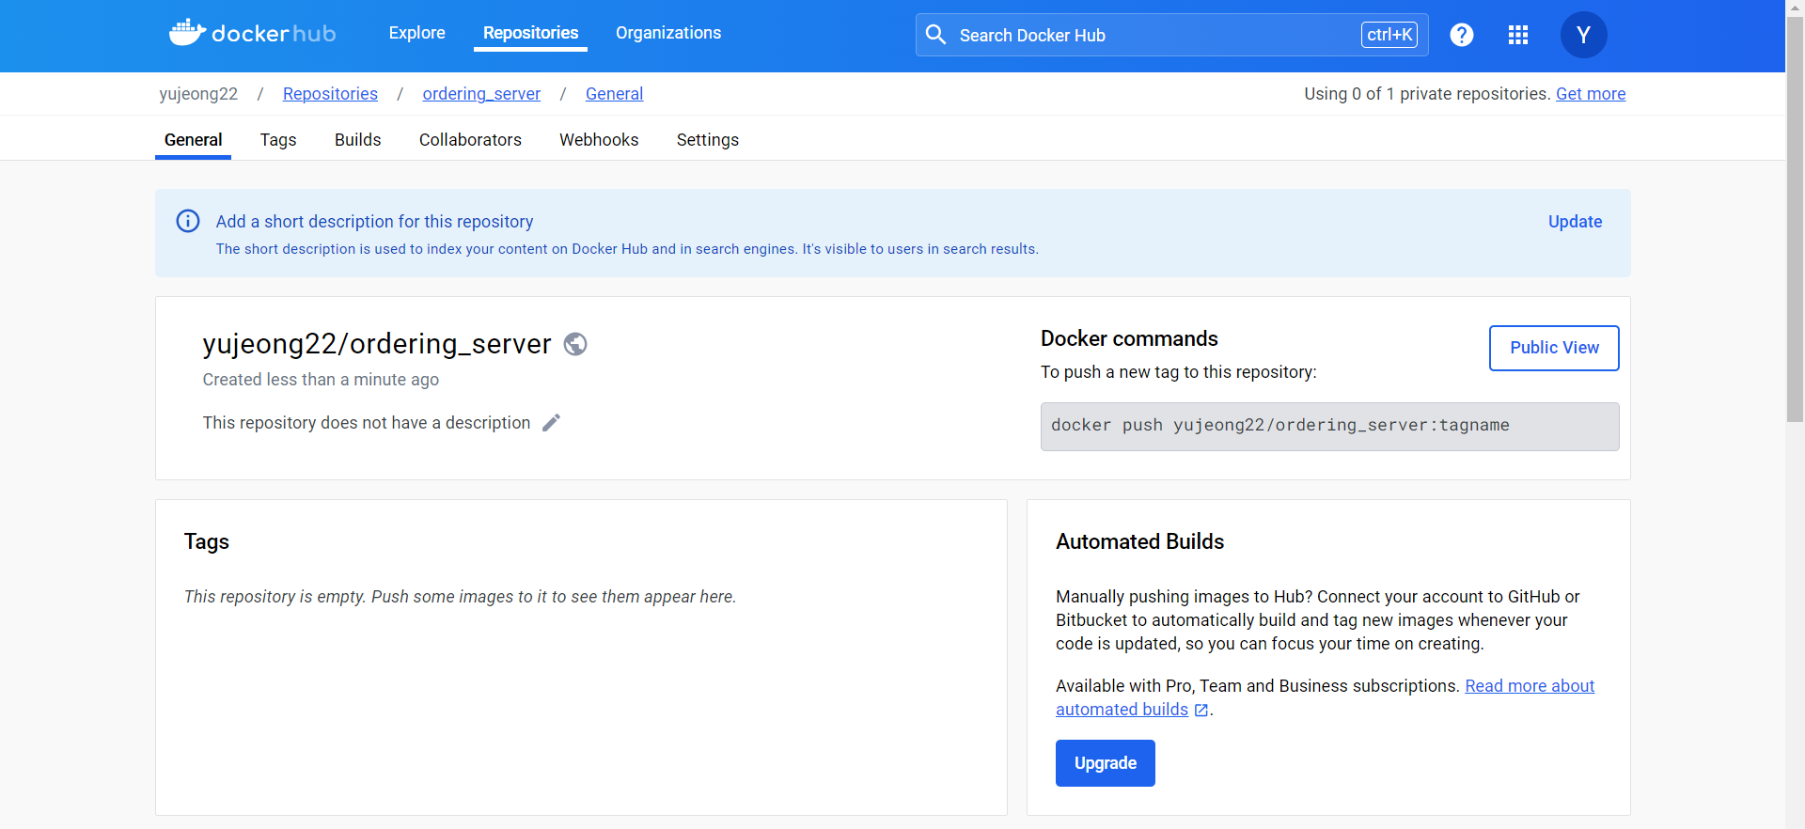1805x829 pixels.
Task: Switch to the Tags tab
Action: point(278,140)
